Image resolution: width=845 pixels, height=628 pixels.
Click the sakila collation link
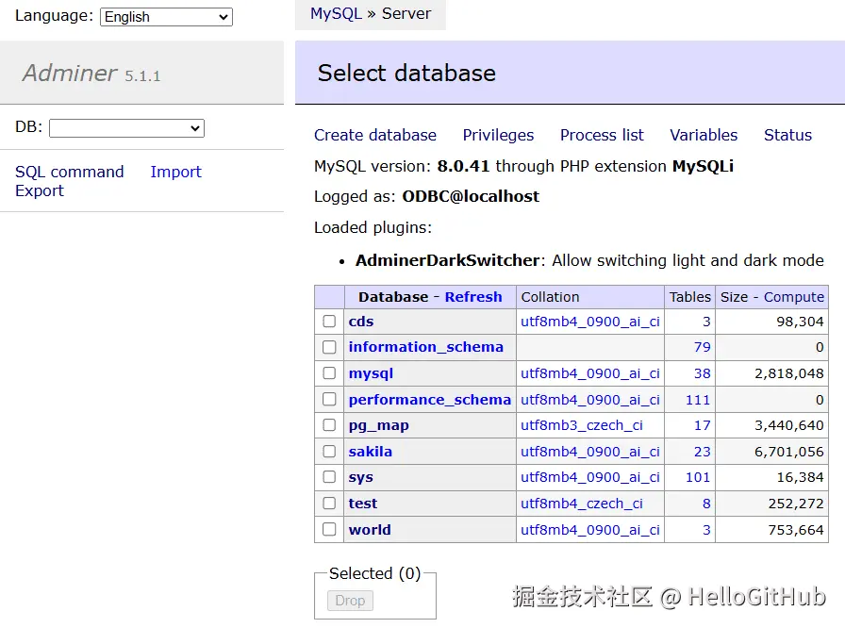click(x=590, y=452)
